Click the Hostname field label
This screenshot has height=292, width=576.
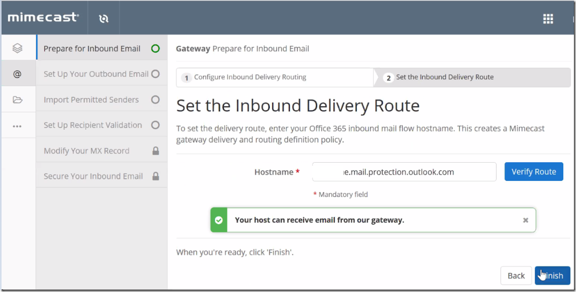coord(277,172)
